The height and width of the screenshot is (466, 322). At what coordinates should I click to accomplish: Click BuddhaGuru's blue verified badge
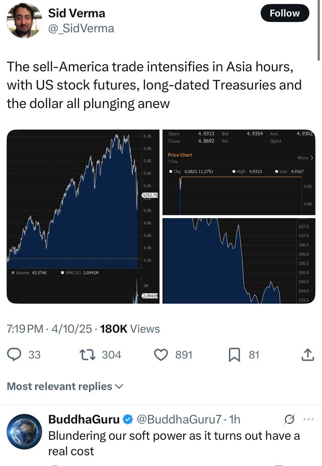pos(128,419)
